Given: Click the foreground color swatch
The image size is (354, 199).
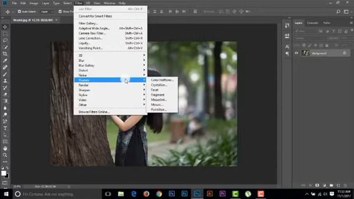Looking at the screenshot, I should [x=4, y=173].
